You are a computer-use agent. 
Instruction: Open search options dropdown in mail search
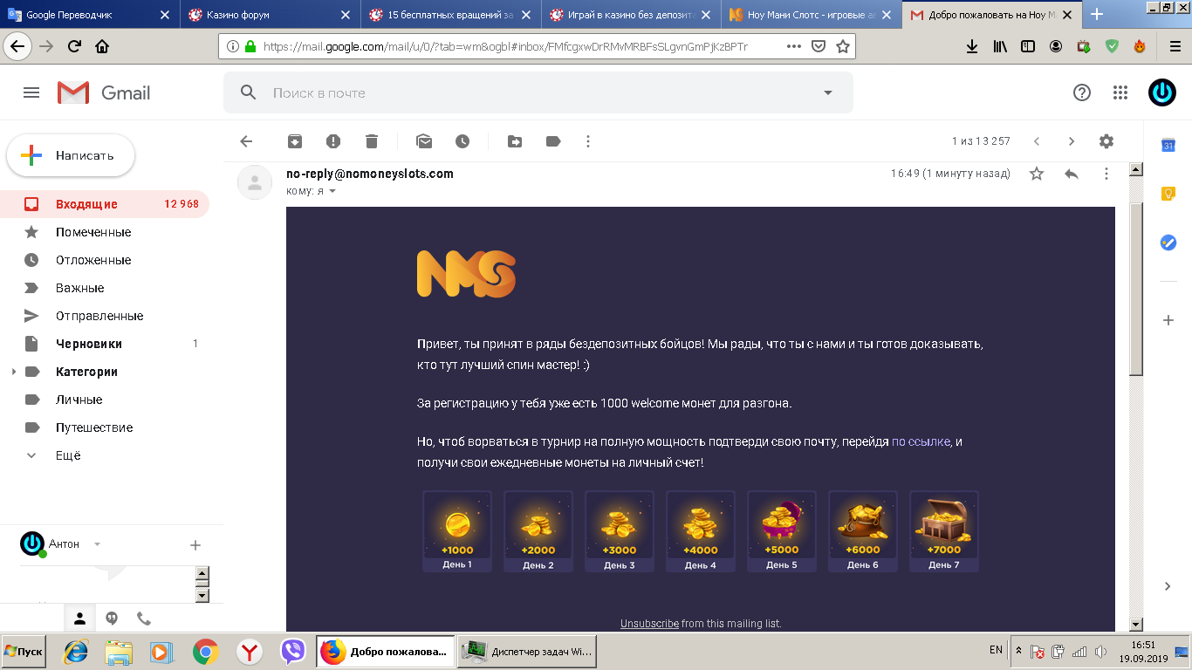(827, 93)
